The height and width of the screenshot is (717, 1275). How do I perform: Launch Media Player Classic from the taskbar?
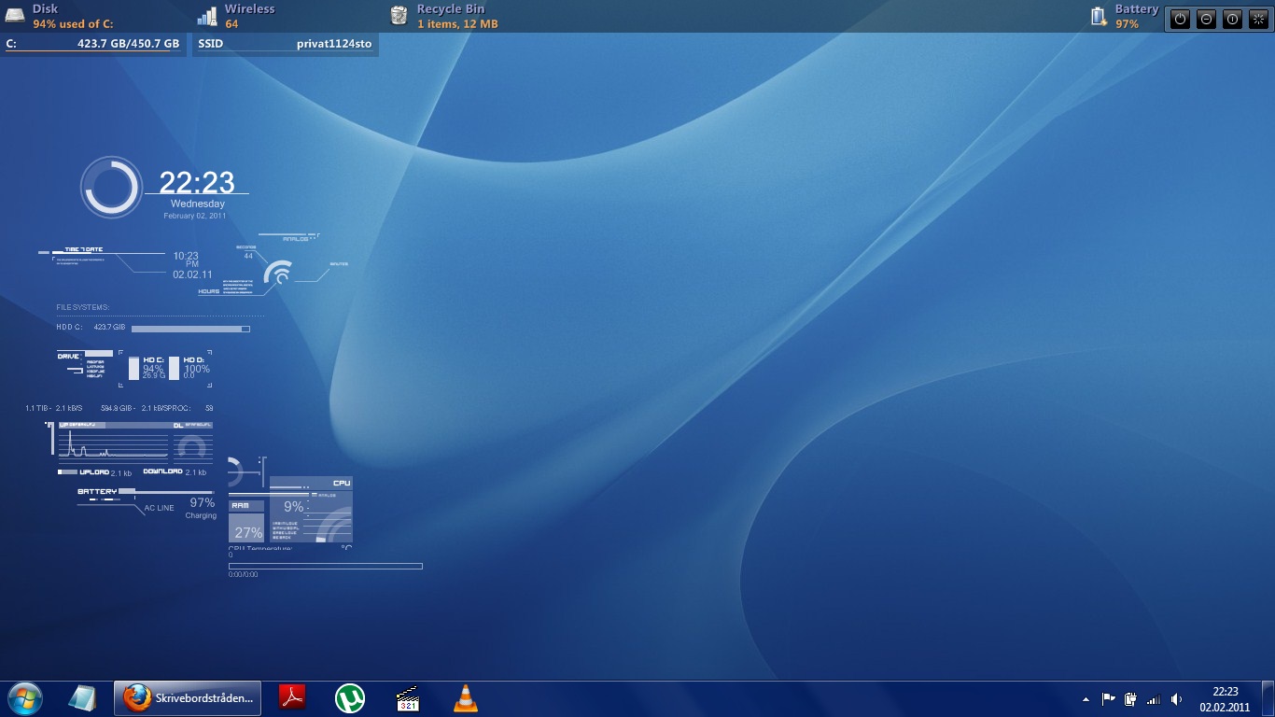click(407, 698)
